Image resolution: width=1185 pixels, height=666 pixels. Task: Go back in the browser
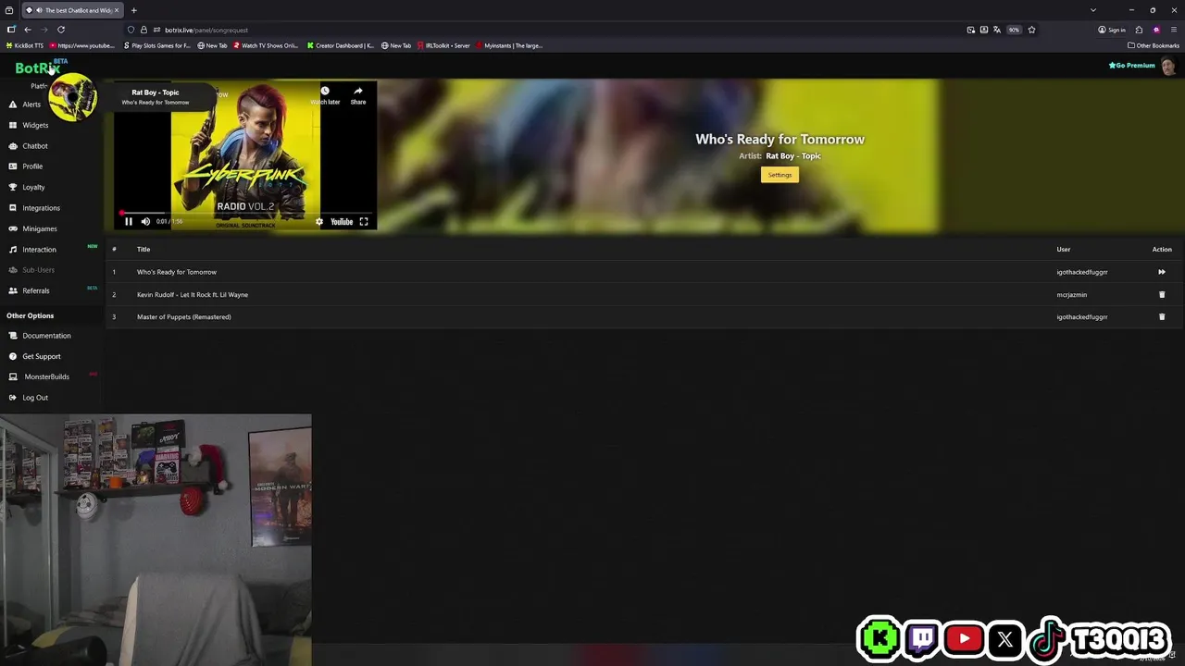click(x=28, y=30)
